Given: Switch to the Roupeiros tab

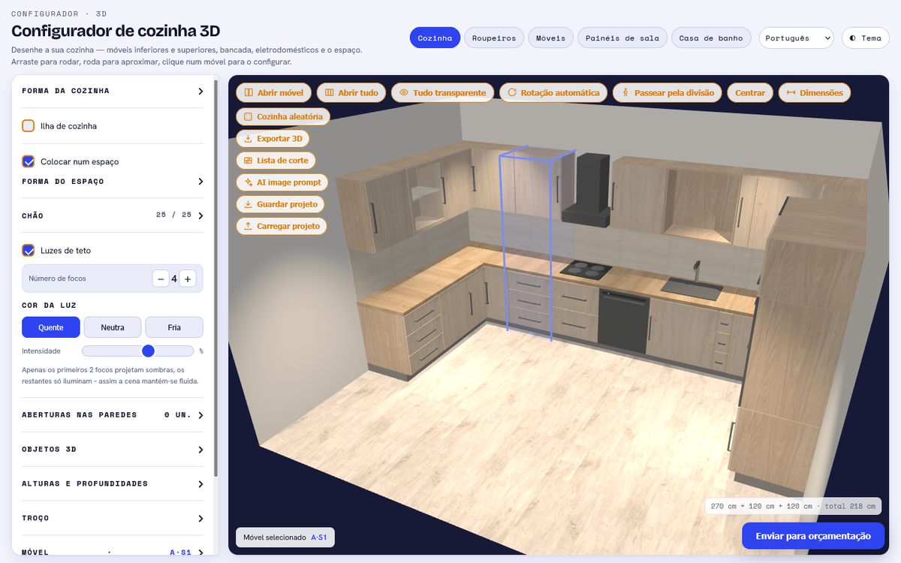Looking at the screenshot, I should point(494,38).
